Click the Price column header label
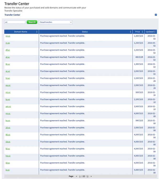The image size is (160, 179). point(137,32)
